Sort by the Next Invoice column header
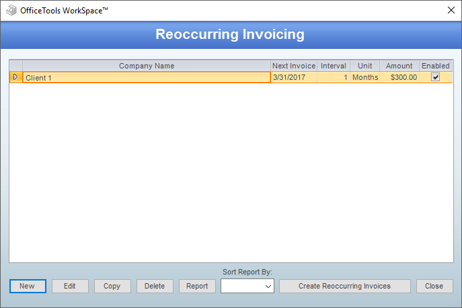 [294, 66]
